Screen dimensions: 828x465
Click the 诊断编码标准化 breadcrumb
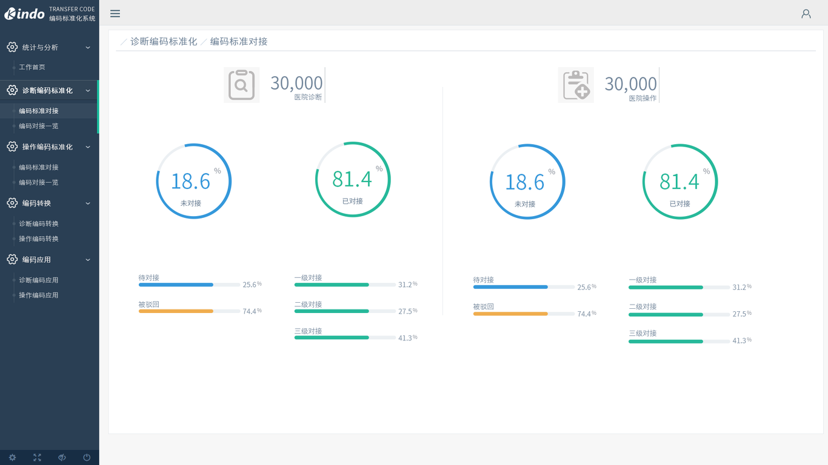click(x=164, y=41)
